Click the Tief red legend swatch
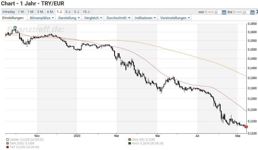 8,147
